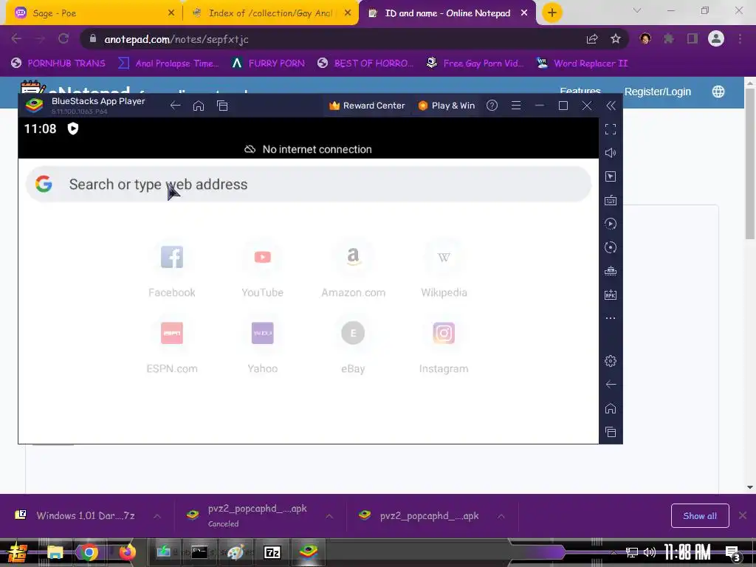Open aNotepad language globe icon
Viewport: 756px width, 567px height.
click(718, 92)
